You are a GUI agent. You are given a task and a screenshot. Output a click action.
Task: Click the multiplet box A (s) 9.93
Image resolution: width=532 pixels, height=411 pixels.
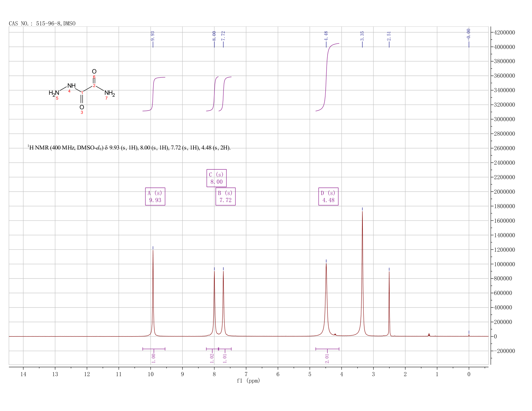click(x=155, y=196)
